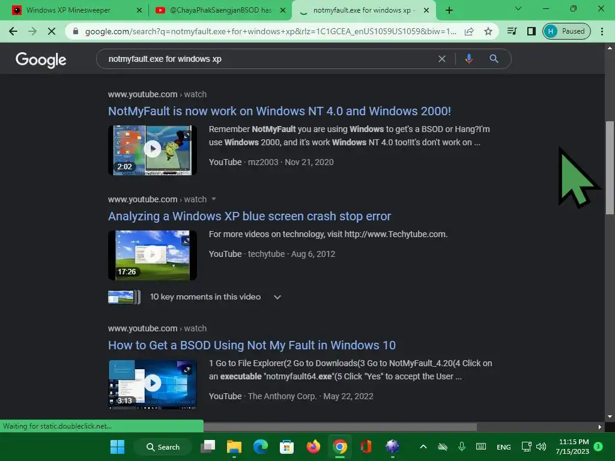Screen dimensions: 615x461
Task: Go back to the previous page
Action: click(13, 31)
